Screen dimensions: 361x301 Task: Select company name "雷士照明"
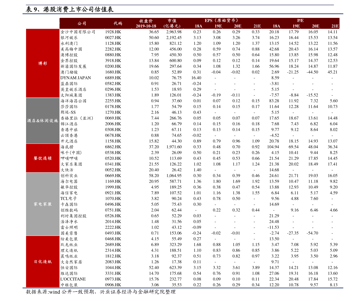tap(69, 227)
